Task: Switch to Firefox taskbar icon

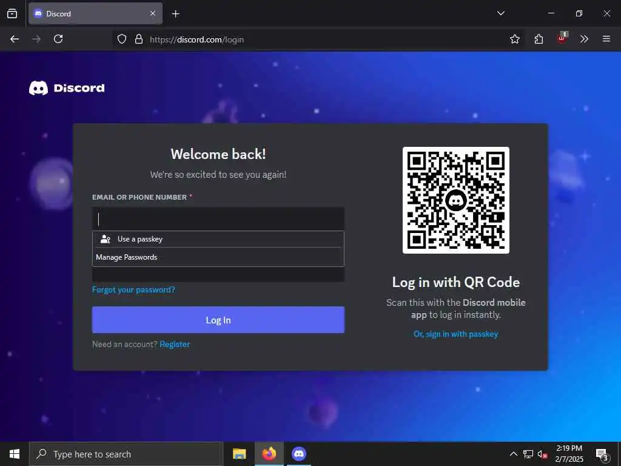Action: 269,454
